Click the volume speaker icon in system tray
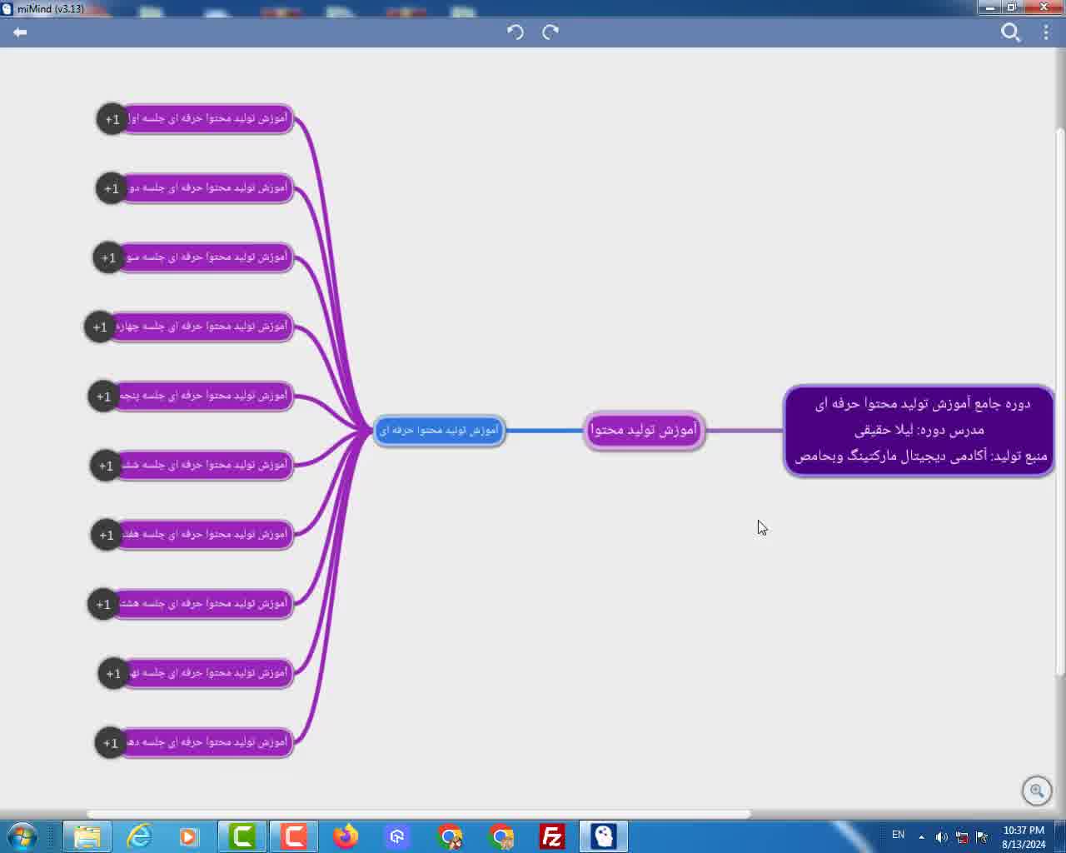The image size is (1066, 853). (x=941, y=836)
